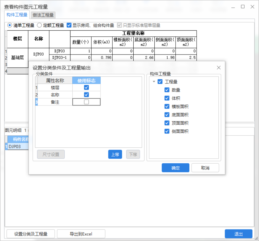Click the 数量(个) column header
259x241 pixels.
81,42
